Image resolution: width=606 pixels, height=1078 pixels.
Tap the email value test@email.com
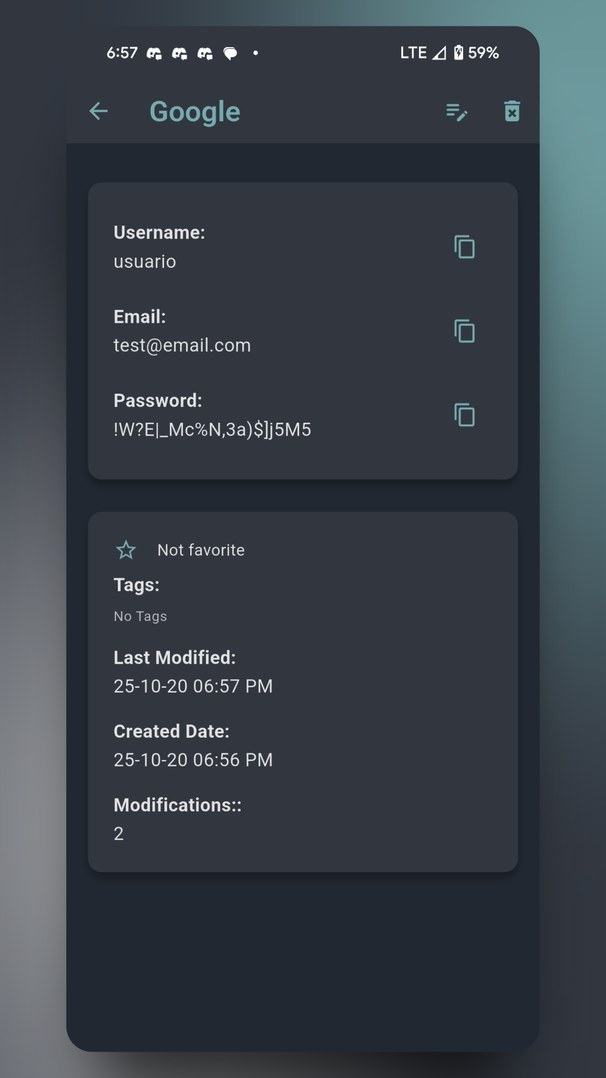pos(182,345)
